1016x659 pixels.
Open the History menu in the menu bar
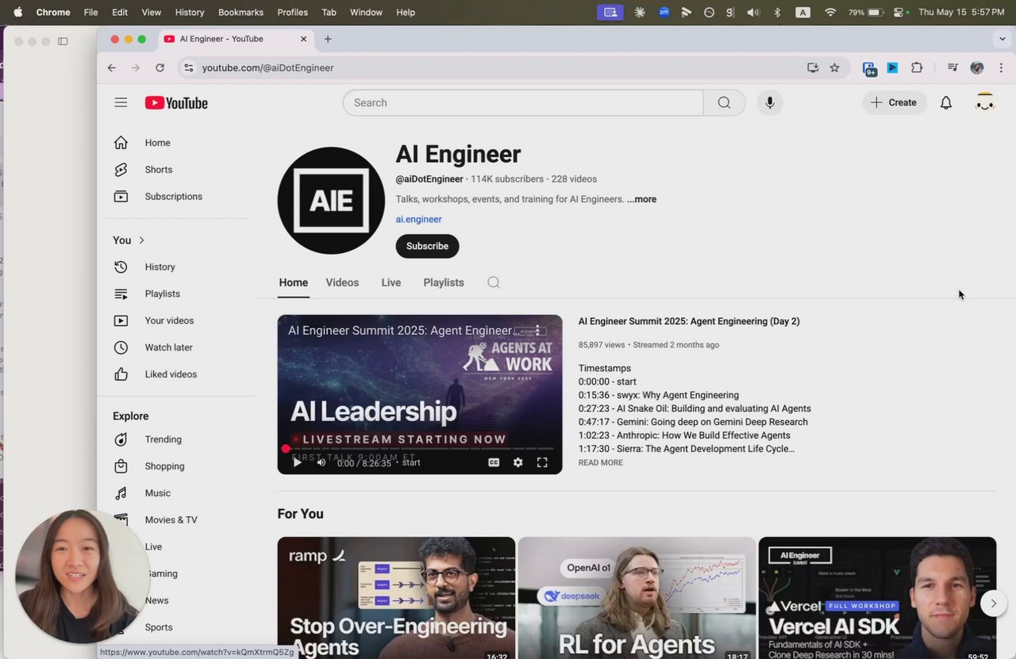point(189,13)
